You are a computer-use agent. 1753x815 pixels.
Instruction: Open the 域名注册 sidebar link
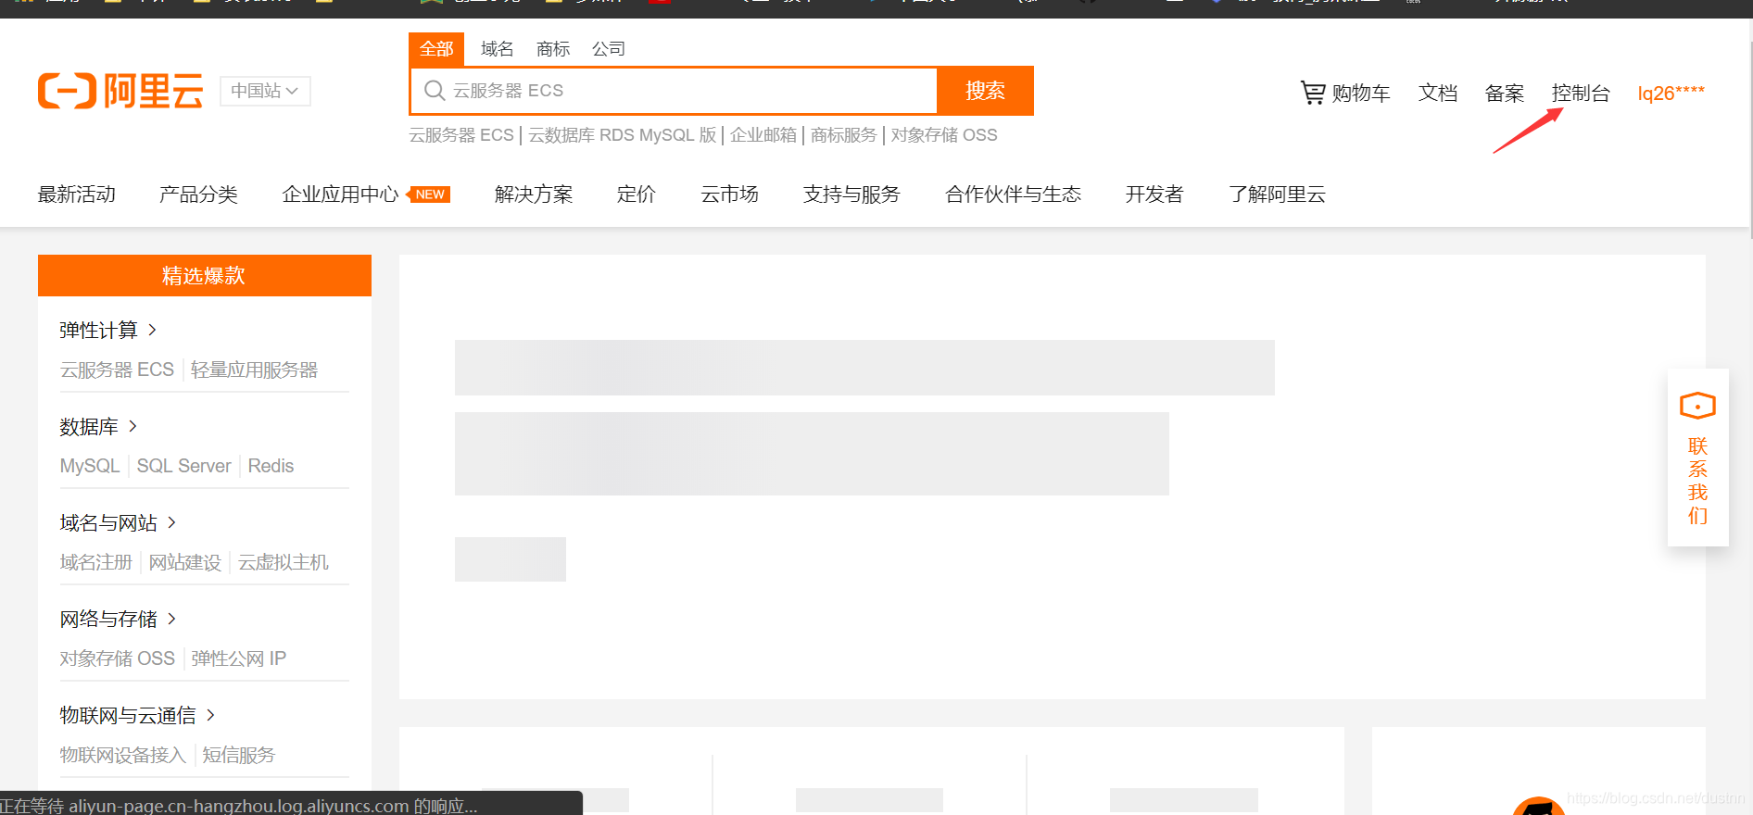pyautogui.click(x=96, y=562)
